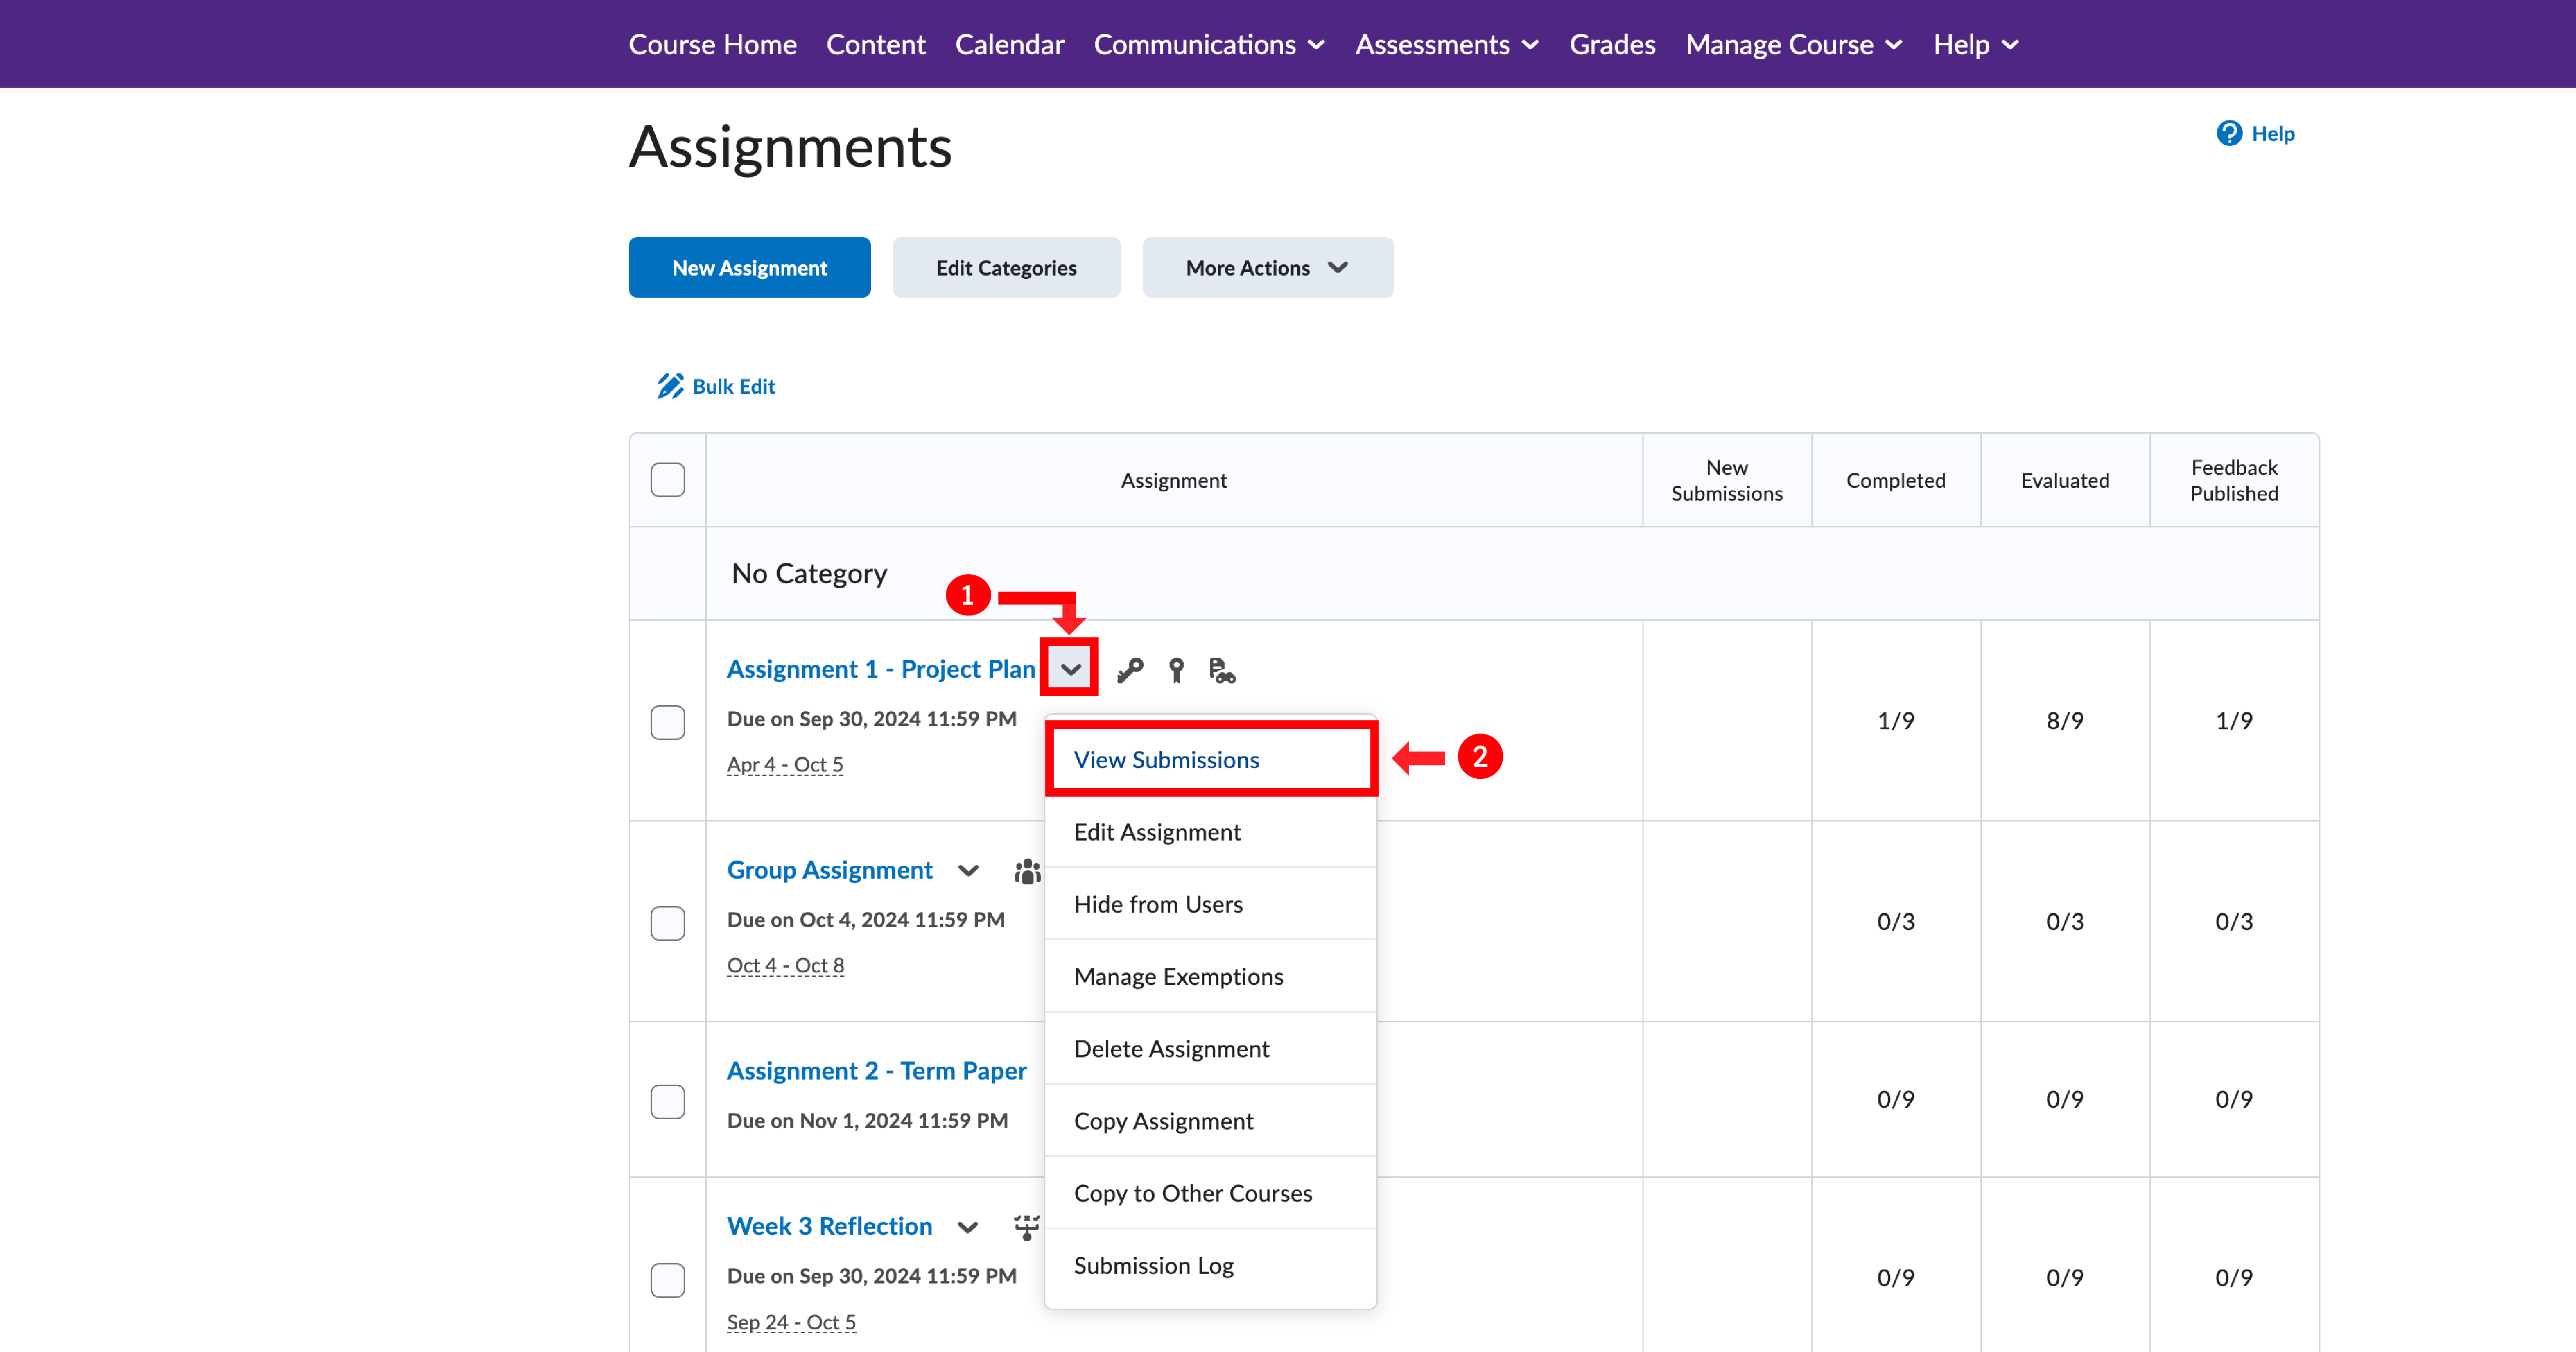This screenshot has width=2576, height=1352.
Task: Toggle the Week 3 Reflection row checkbox
Action: (x=668, y=1279)
